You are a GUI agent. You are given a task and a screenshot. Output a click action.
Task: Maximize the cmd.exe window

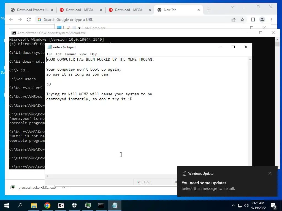[261, 33]
